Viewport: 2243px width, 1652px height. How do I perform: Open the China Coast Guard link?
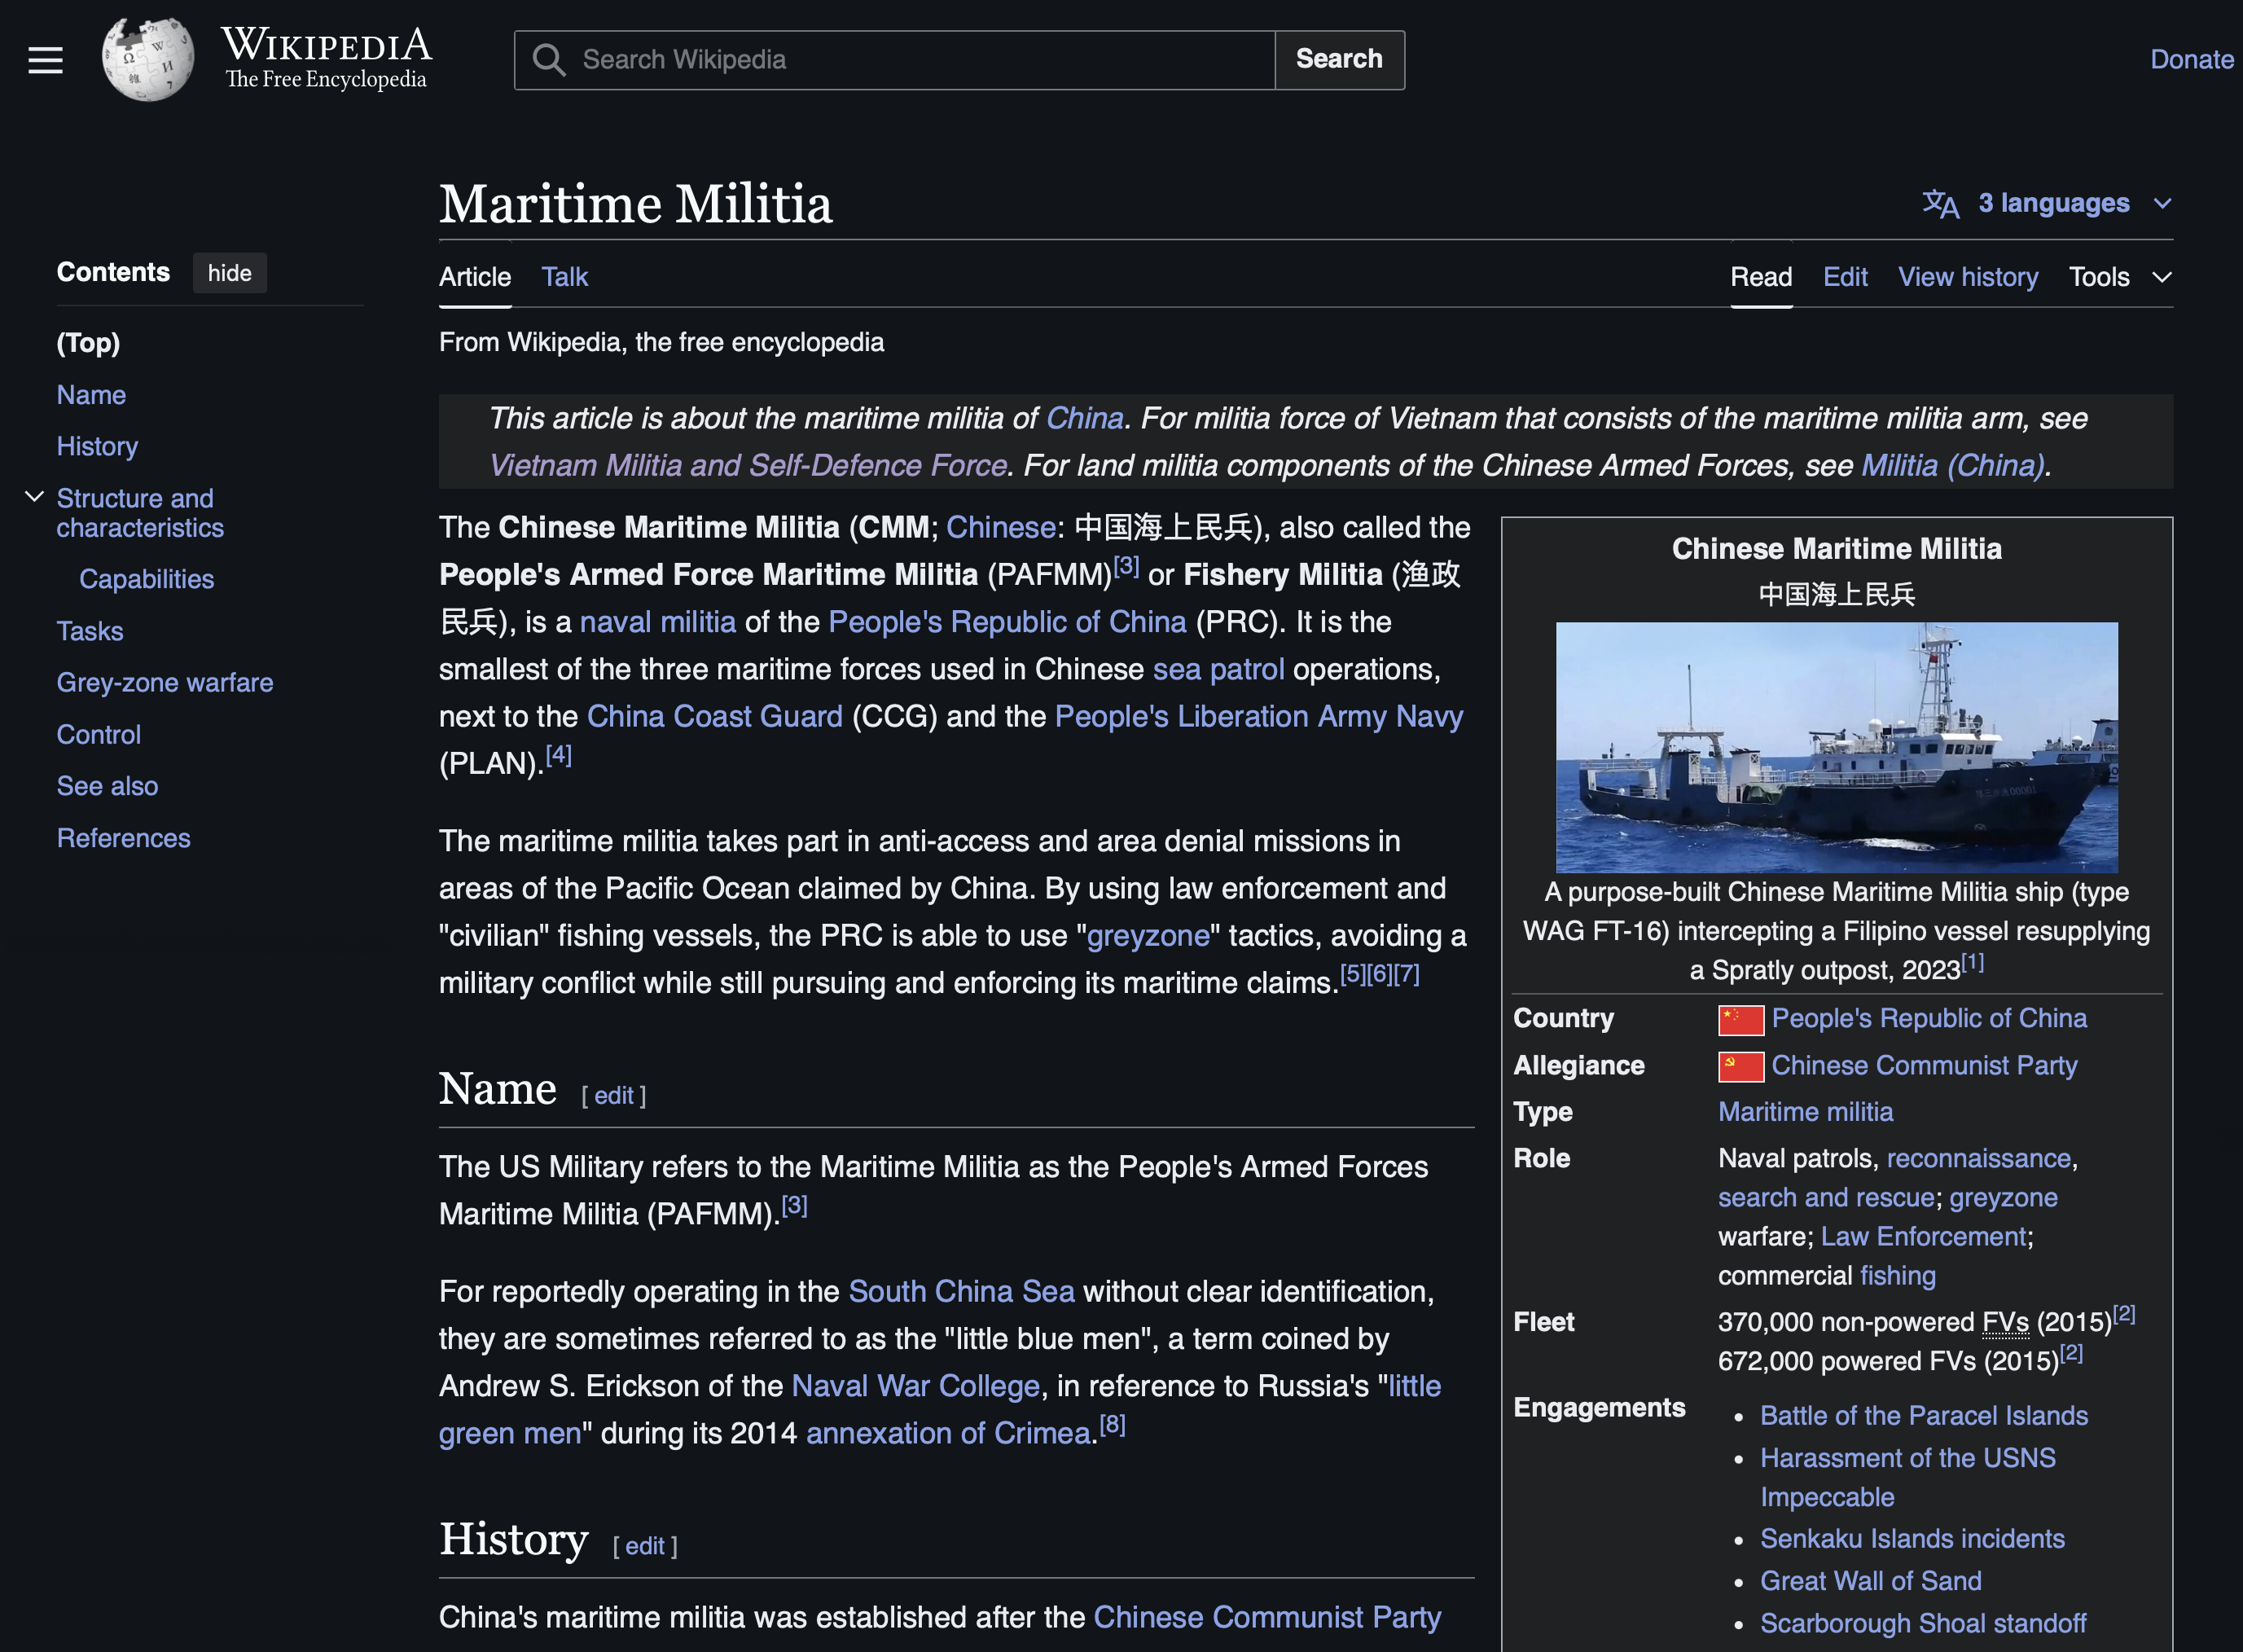715,716
